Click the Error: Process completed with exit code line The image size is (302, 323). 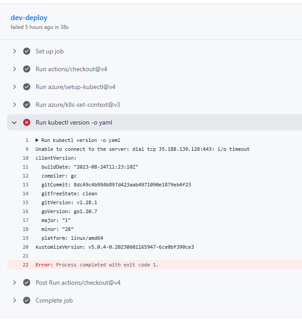click(x=97, y=265)
